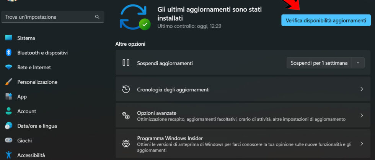Viewport: 375px width, 160px height.
Task: Open the Sistema settings section
Action: pos(26,38)
